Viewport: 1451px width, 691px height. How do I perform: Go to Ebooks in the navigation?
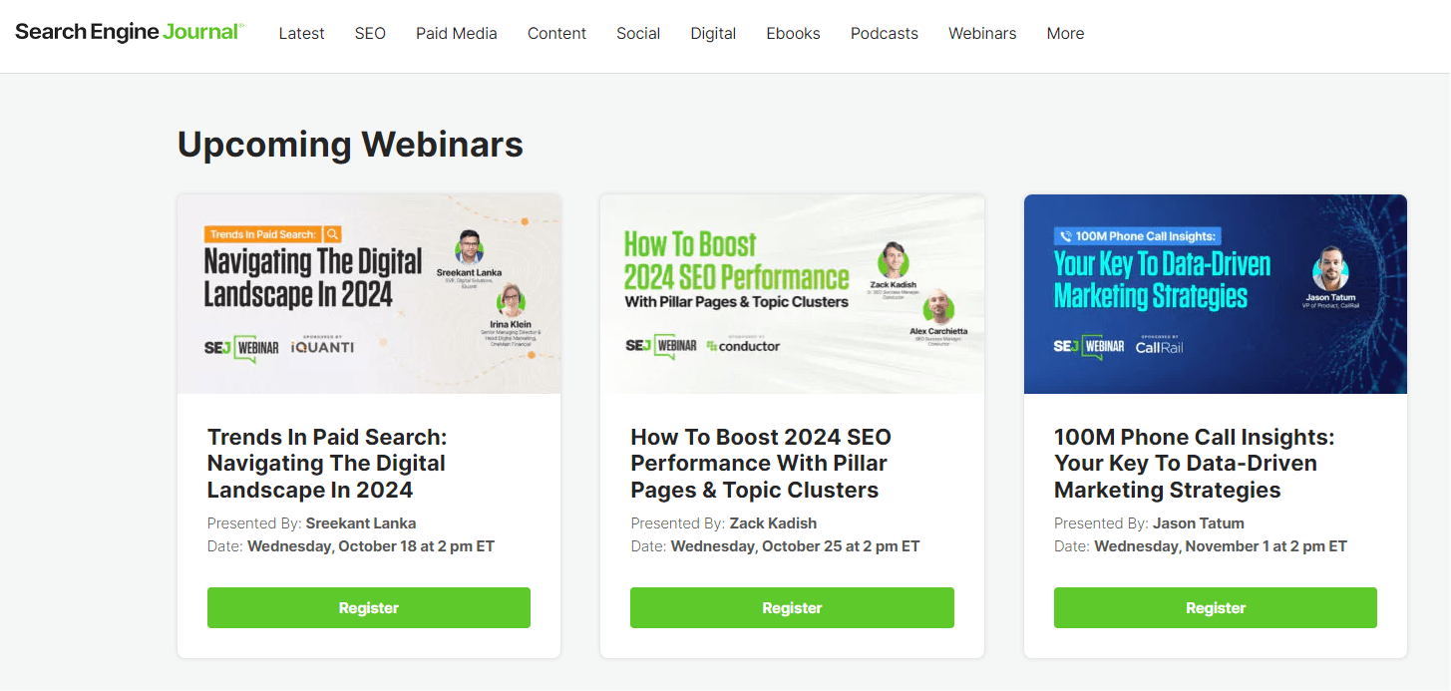point(793,33)
